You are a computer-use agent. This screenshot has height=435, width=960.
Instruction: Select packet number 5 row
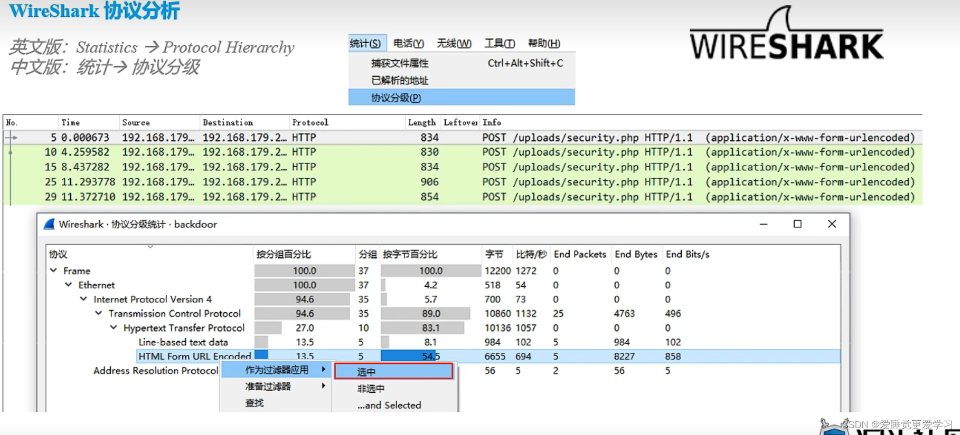[463, 138]
